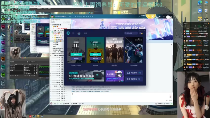210x118 pixels.
Task: Move scene up in OBS scenes panel
Action: click(x=15, y=76)
